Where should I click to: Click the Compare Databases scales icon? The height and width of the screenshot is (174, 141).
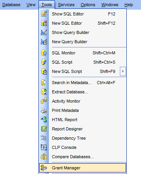(x=44, y=157)
